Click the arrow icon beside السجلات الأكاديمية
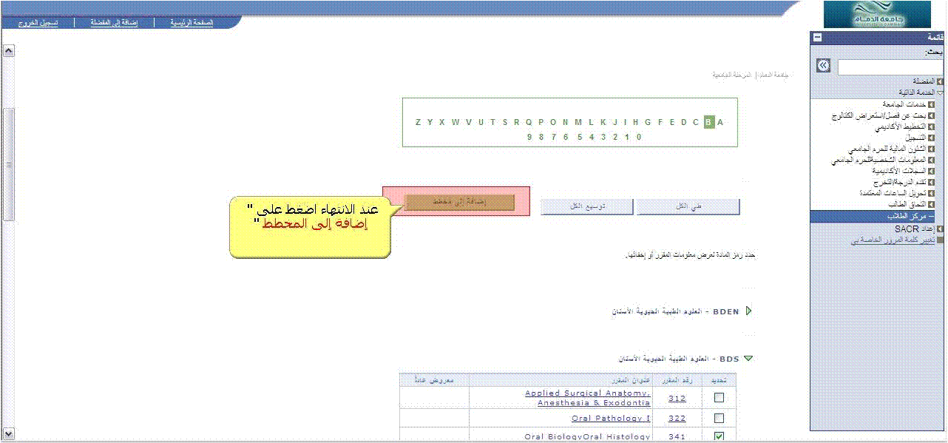Screen dimensions: 948x443 click(931, 171)
